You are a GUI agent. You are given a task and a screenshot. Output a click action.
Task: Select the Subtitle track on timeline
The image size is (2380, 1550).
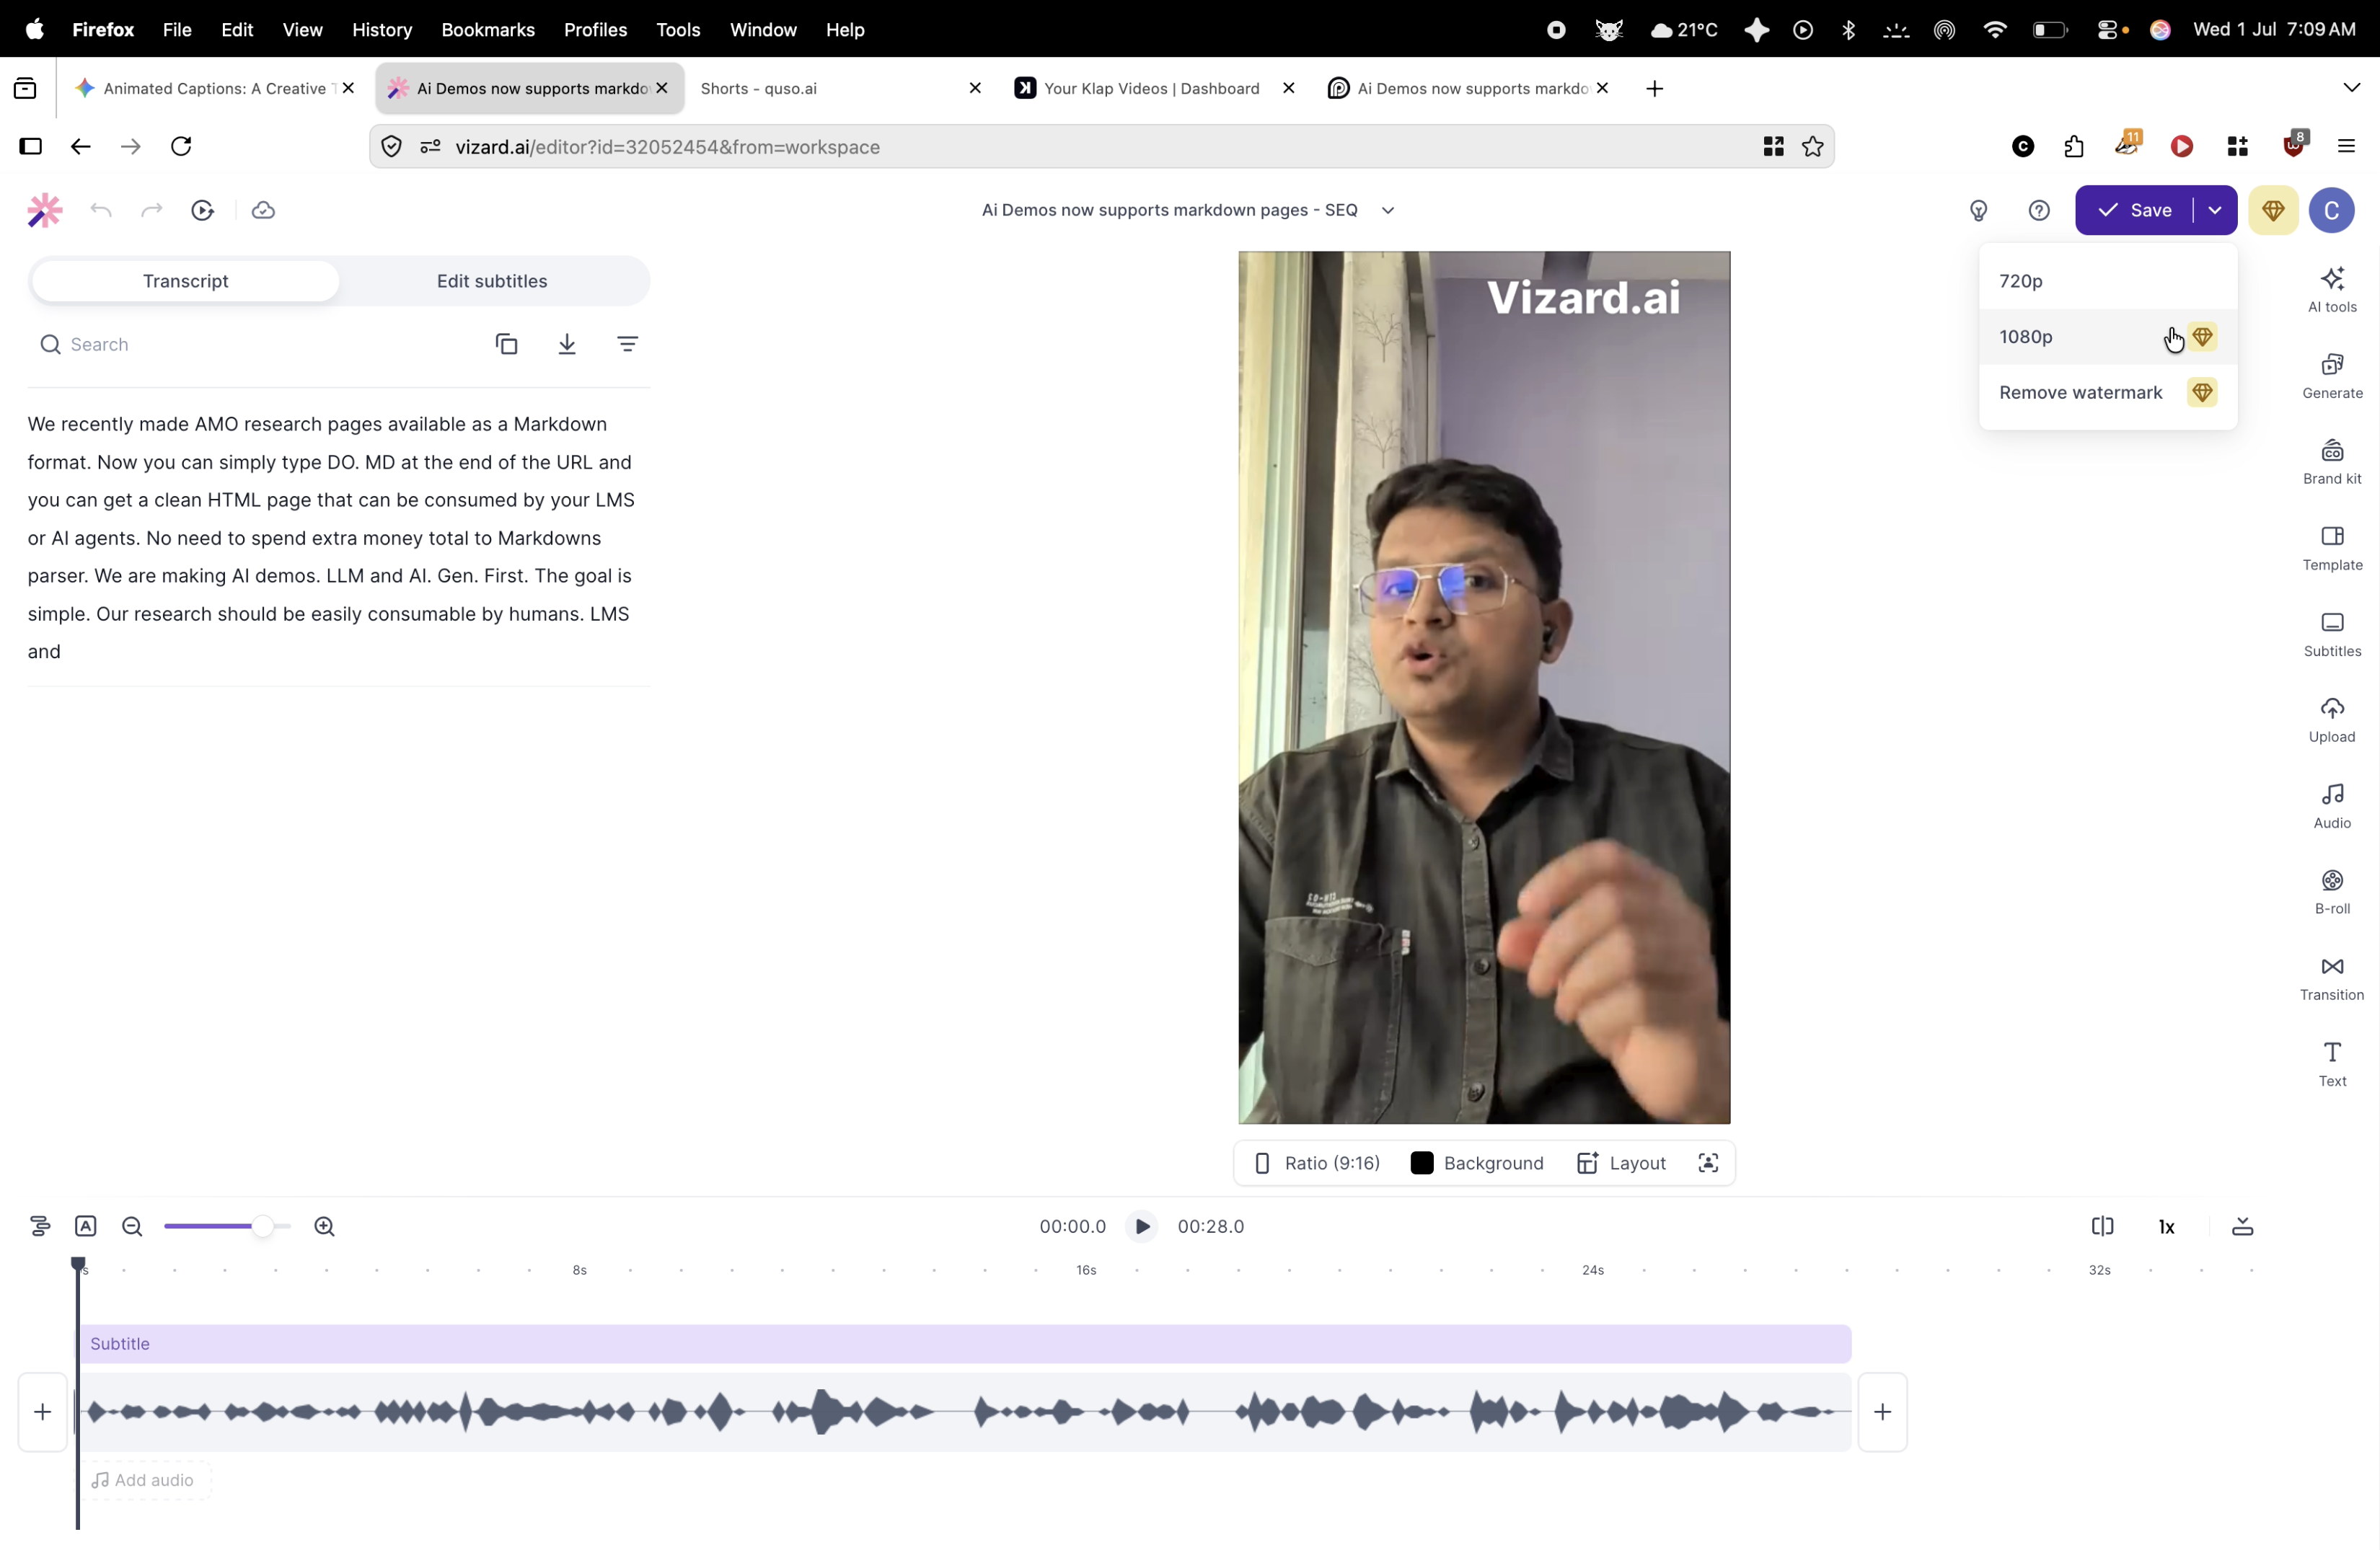pos(964,1343)
